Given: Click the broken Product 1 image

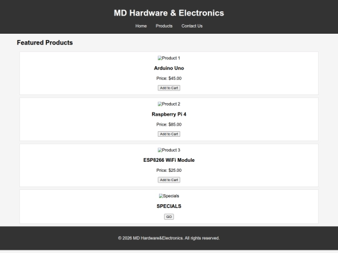Looking at the screenshot, I should tap(169, 58).
